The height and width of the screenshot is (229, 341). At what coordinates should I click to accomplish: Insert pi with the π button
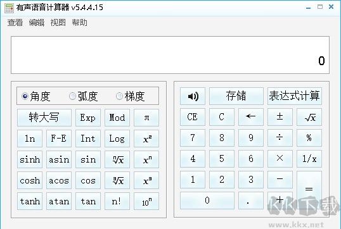pyautogui.click(x=146, y=118)
